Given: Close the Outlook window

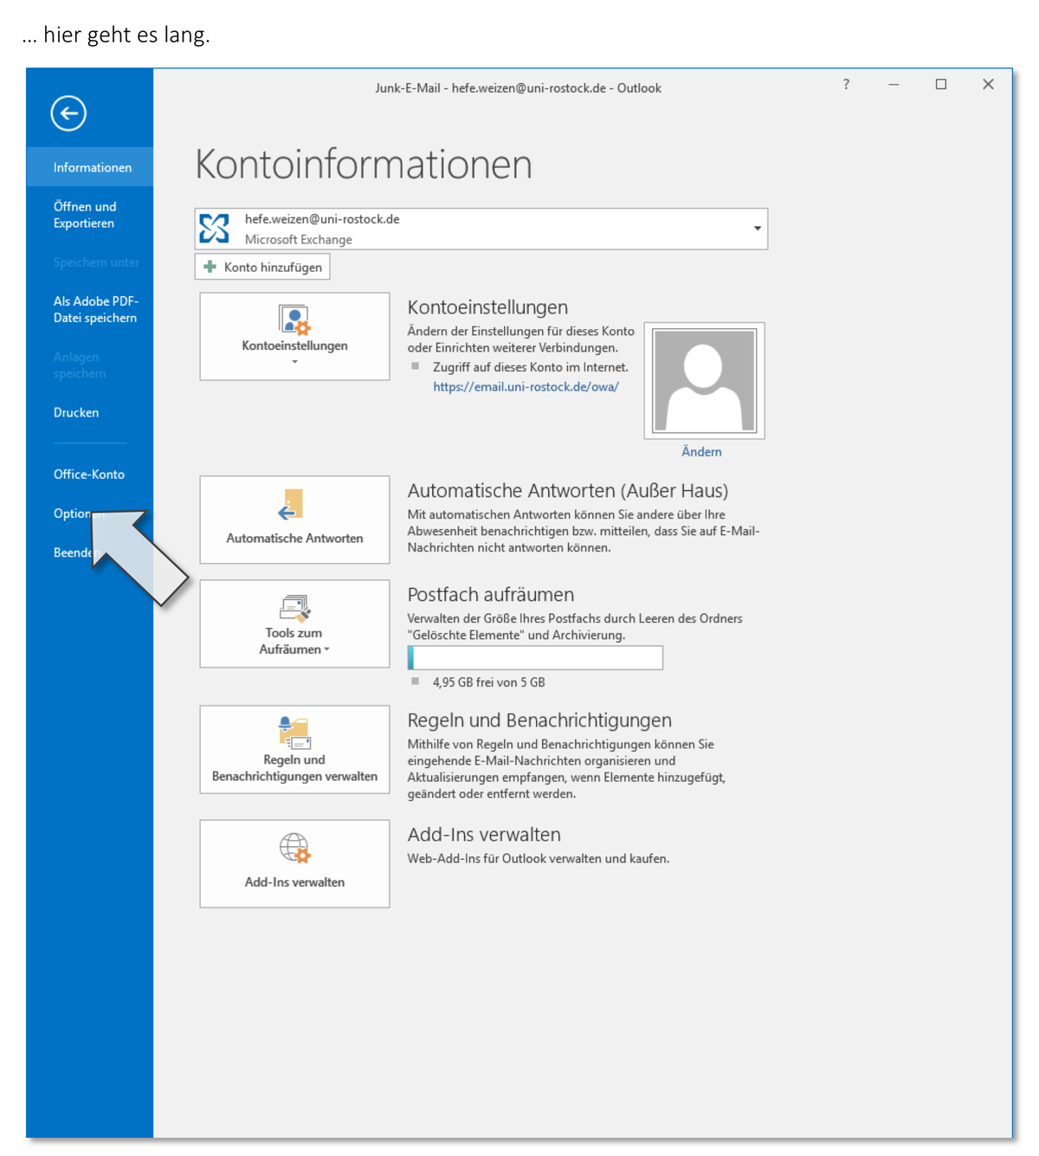Looking at the screenshot, I should click(988, 84).
